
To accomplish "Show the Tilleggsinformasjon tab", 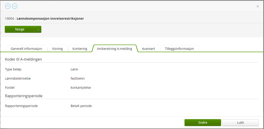I will (x=179, y=49).
